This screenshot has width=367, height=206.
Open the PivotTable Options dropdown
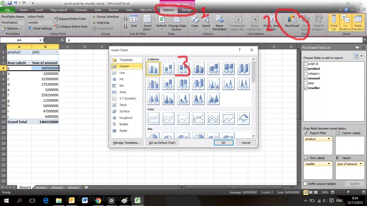coord(11,28)
